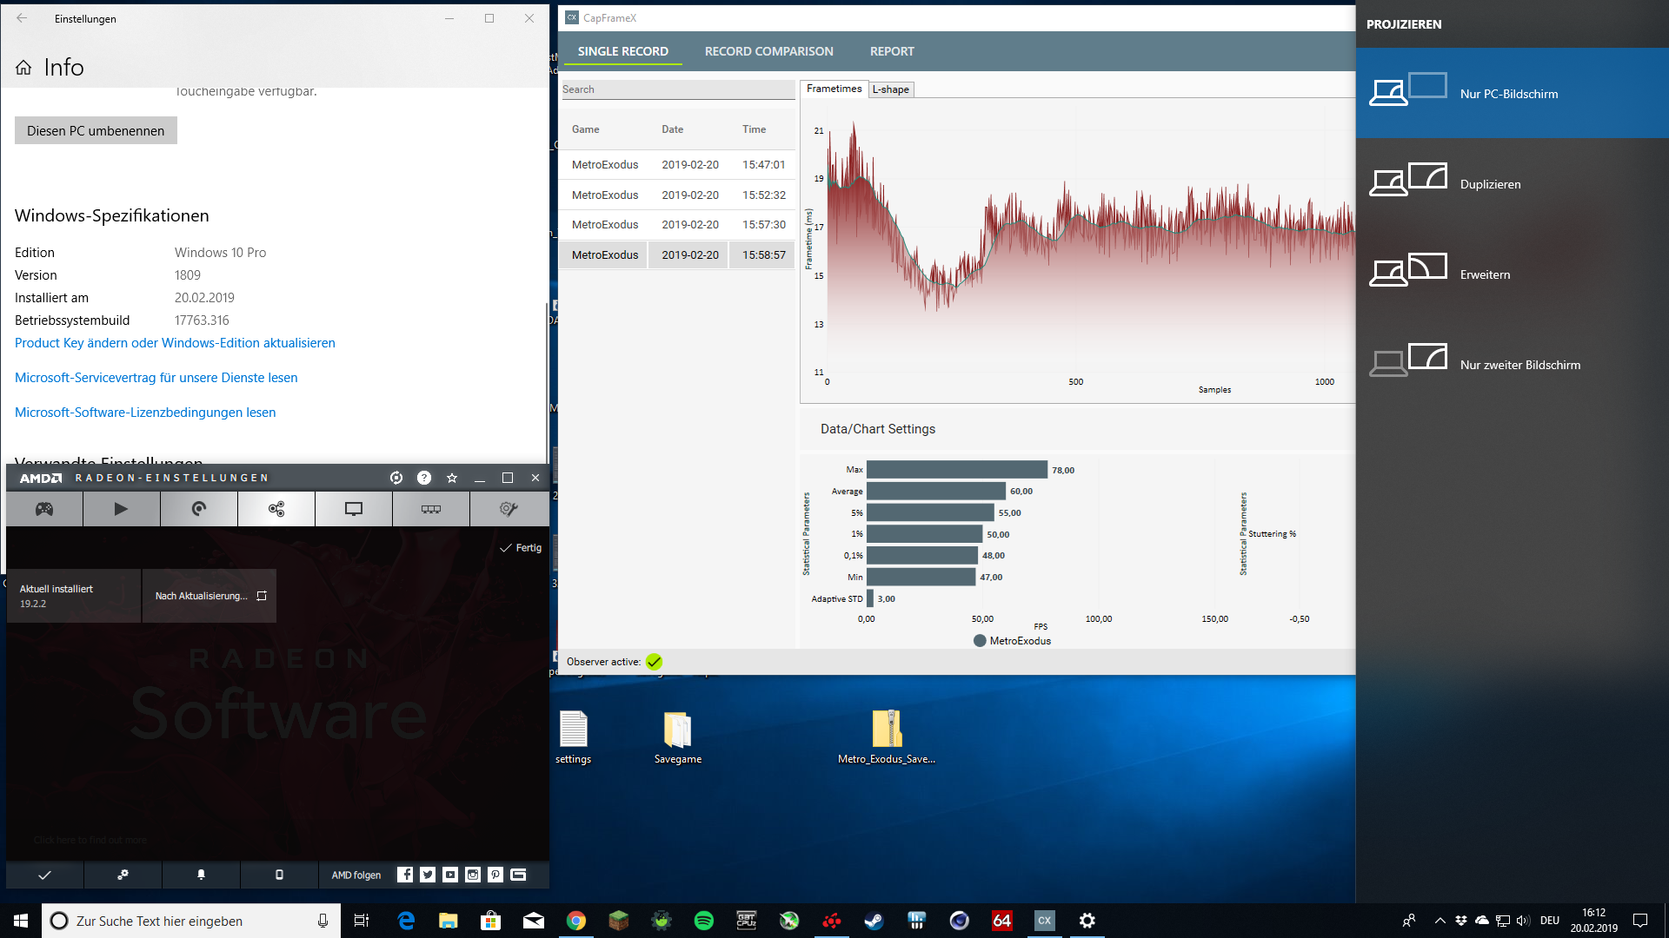Image resolution: width=1669 pixels, height=938 pixels.
Task: Open Radeon Eyefinity multi-monitor tab icon
Action: (x=431, y=509)
